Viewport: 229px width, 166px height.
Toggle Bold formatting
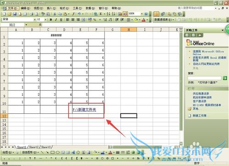tap(51, 20)
